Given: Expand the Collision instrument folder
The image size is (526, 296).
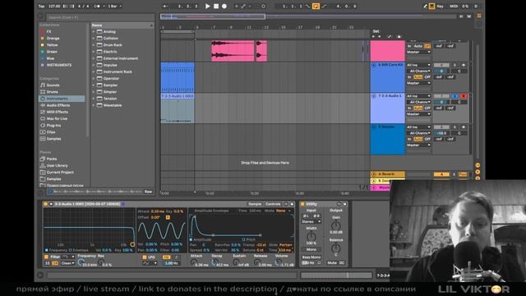Looking at the screenshot, I should pyautogui.click(x=94, y=39).
